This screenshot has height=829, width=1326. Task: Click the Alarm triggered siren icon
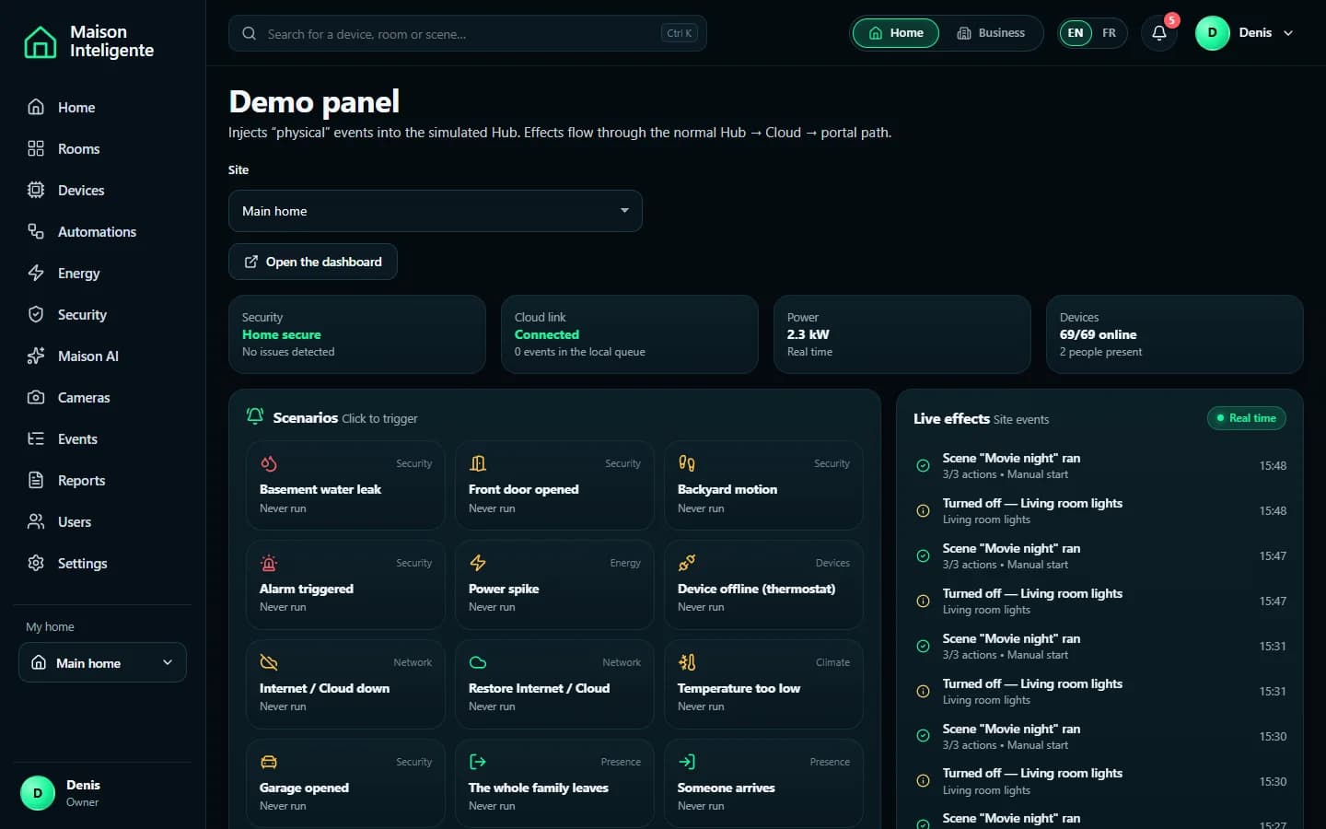pyautogui.click(x=269, y=563)
